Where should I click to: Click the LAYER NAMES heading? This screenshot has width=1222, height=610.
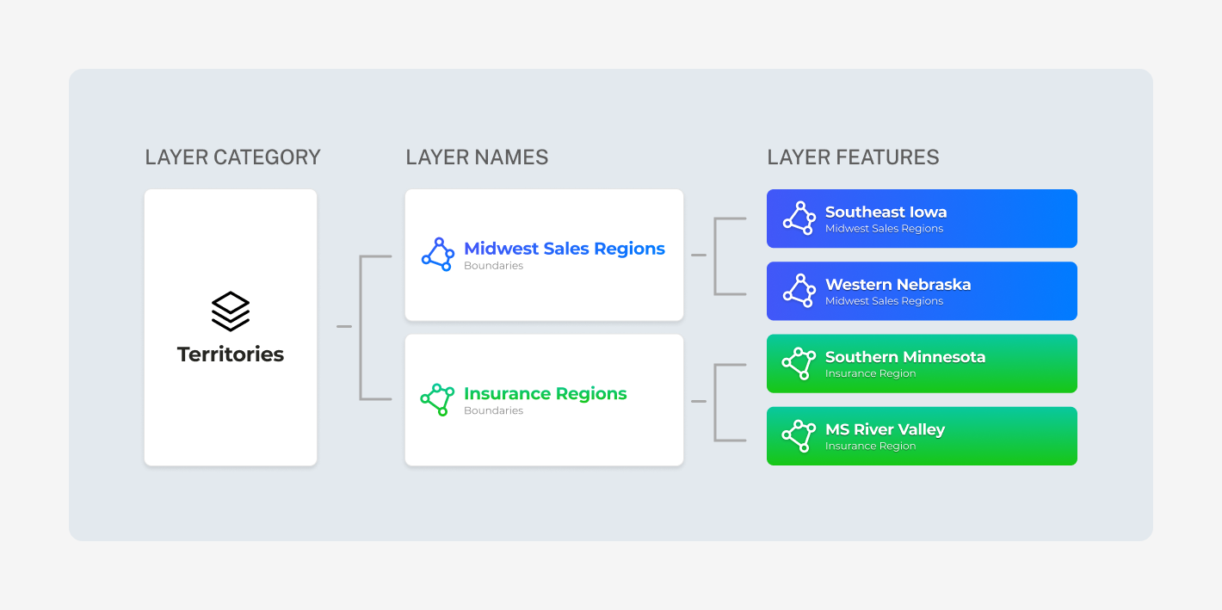477,157
